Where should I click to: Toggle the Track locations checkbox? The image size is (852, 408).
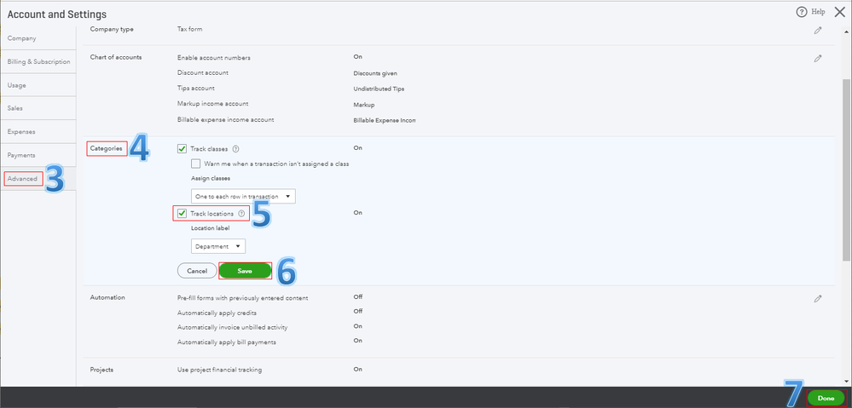(182, 214)
